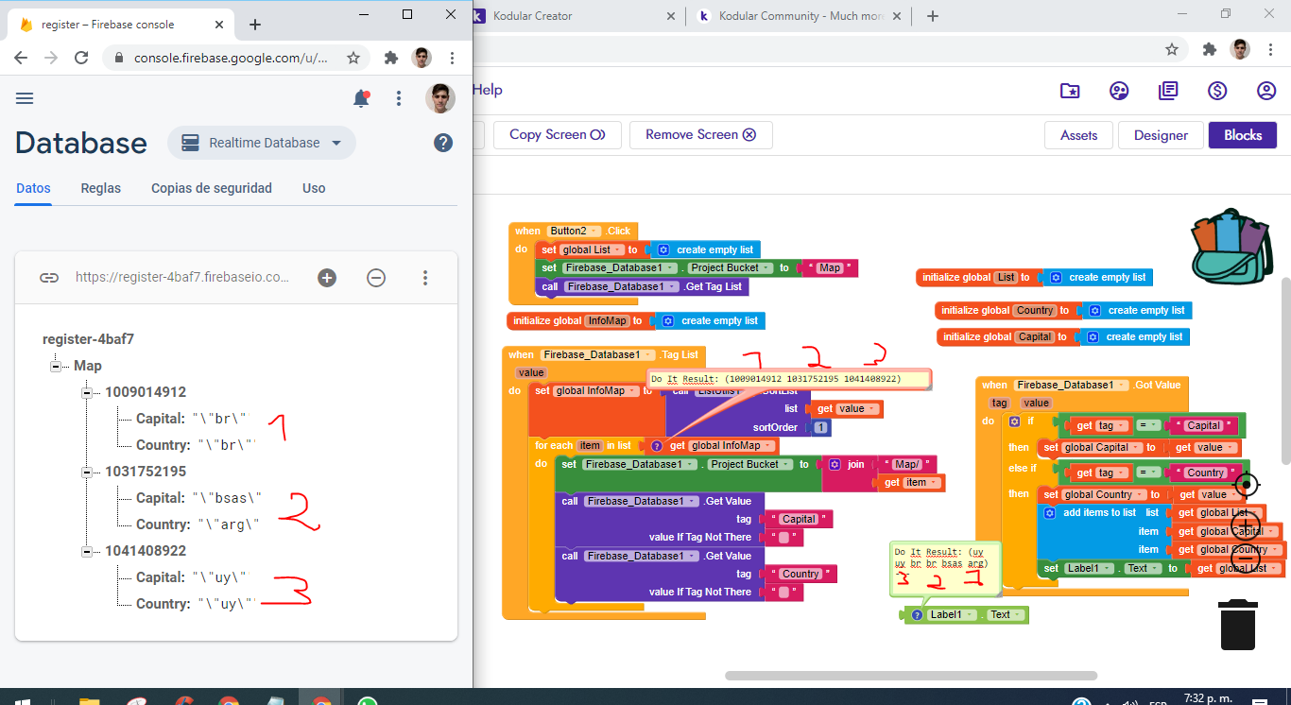This screenshot has height=705, width=1291.
Task: Click the remove node minus icon
Action: coord(376,277)
